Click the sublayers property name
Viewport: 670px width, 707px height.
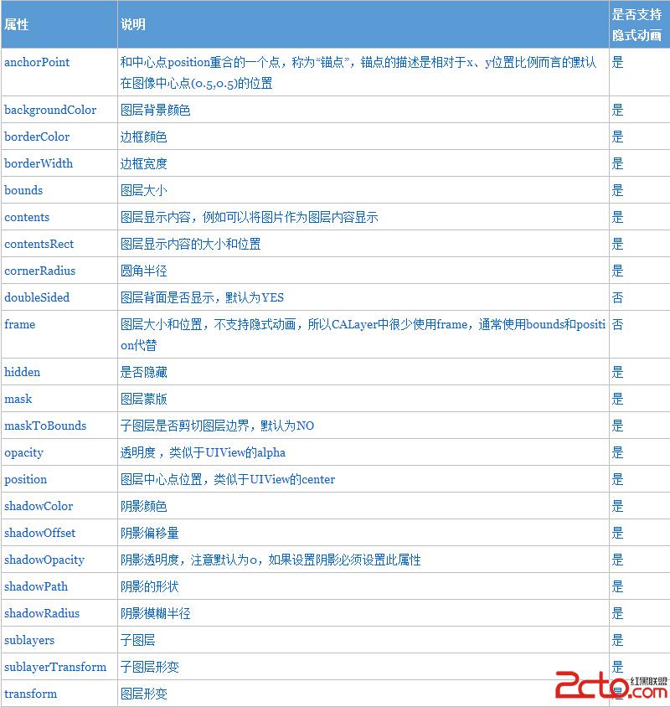pyautogui.click(x=29, y=640)
